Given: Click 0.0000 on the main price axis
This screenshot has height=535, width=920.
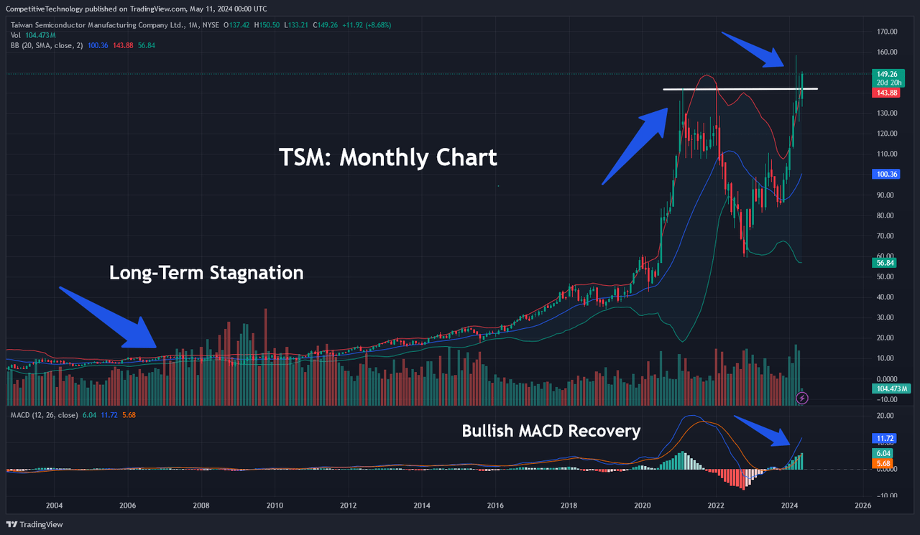Looking at the screenshot, I should coord(887,379).
